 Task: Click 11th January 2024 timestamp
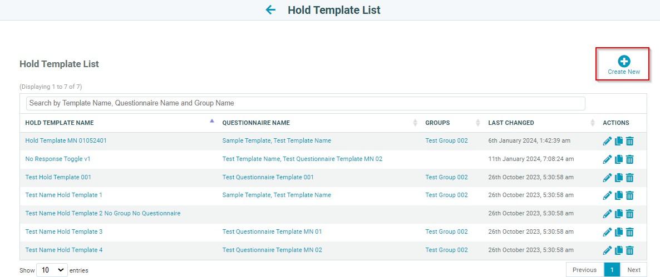(x=531, y=159)
